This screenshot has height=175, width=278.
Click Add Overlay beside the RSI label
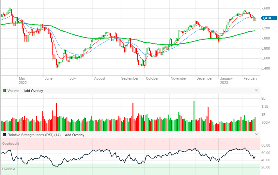pyautogui.click(x=74, y=135)
